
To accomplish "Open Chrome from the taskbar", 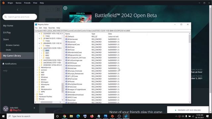I will click(64, 116).
